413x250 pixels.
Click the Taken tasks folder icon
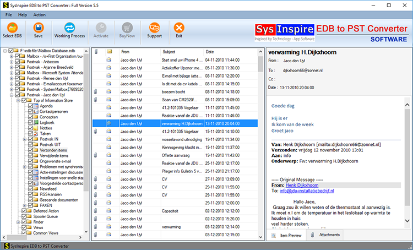coord(36,134)
